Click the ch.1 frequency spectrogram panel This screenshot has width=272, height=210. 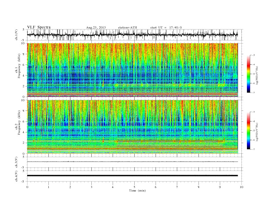click(132, 70)
